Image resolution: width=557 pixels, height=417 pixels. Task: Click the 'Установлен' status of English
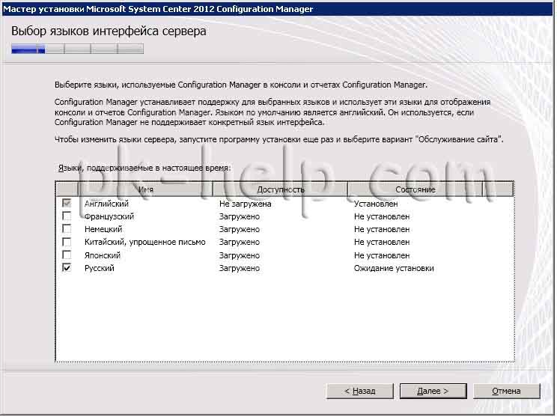click(376, 204)
